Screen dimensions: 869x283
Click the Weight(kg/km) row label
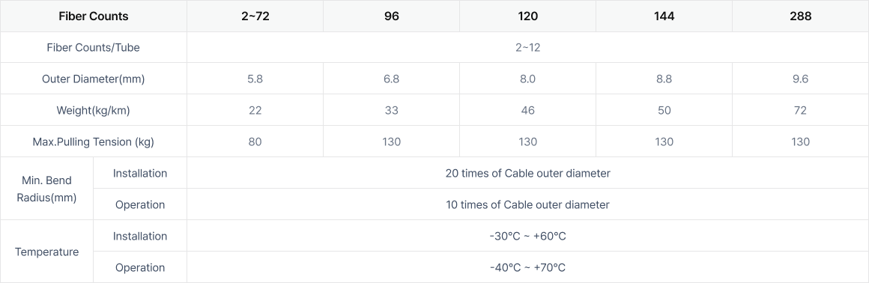pyautogui.click(x=93, y=111)
